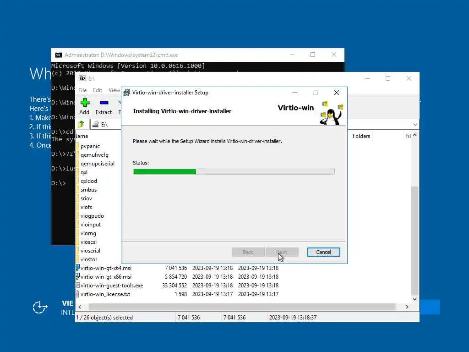Image resolution: width=469 pixels, height=352 pixels.
Task: Select virtio-win-gt-x86.msi file name
Action: click(106, 276)
